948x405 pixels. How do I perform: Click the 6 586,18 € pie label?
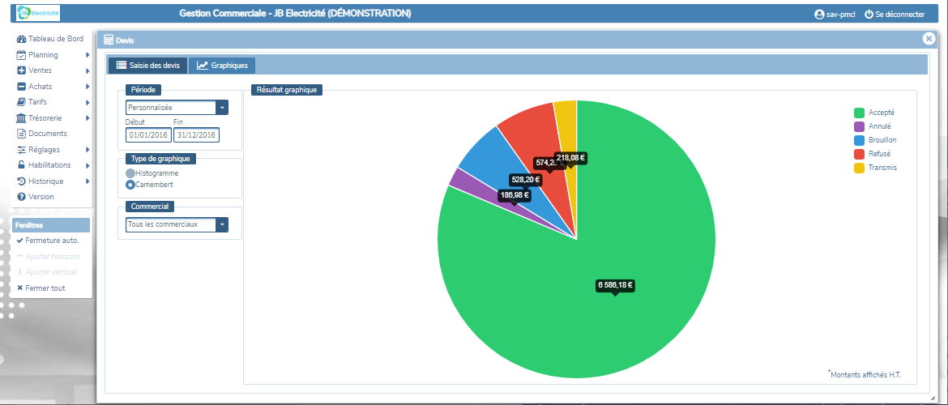point(615,284)
